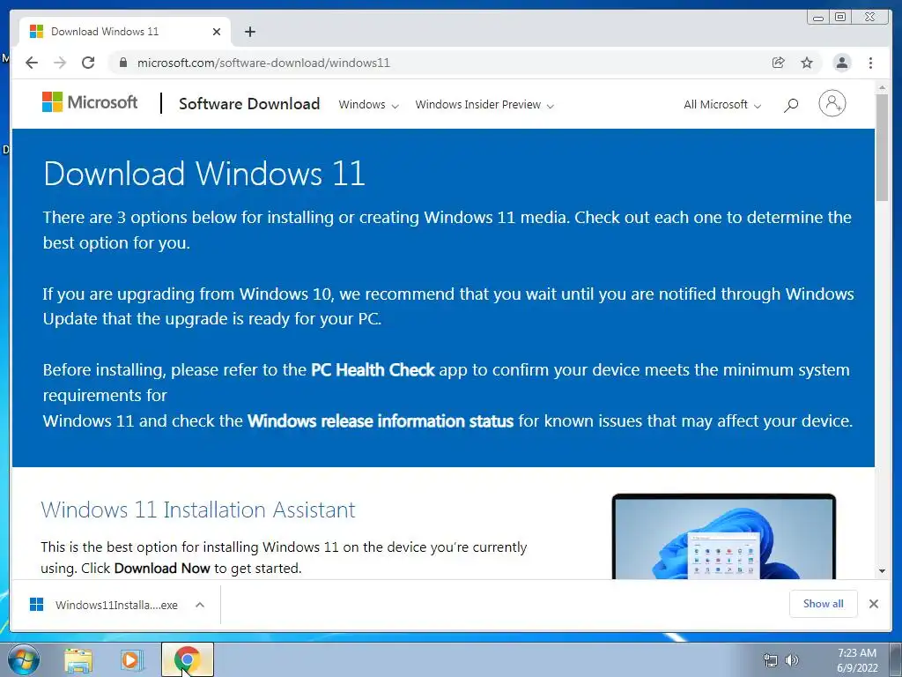Viewport: 902px width, 677px height.
Task: Click the address bar URL
Action: [x=263, y=63]
